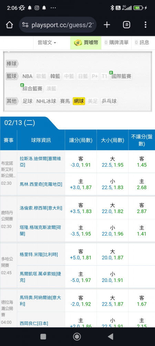Tap the Android recent apps square icon
The image size is (155, 346).
(x=43, y=337)
